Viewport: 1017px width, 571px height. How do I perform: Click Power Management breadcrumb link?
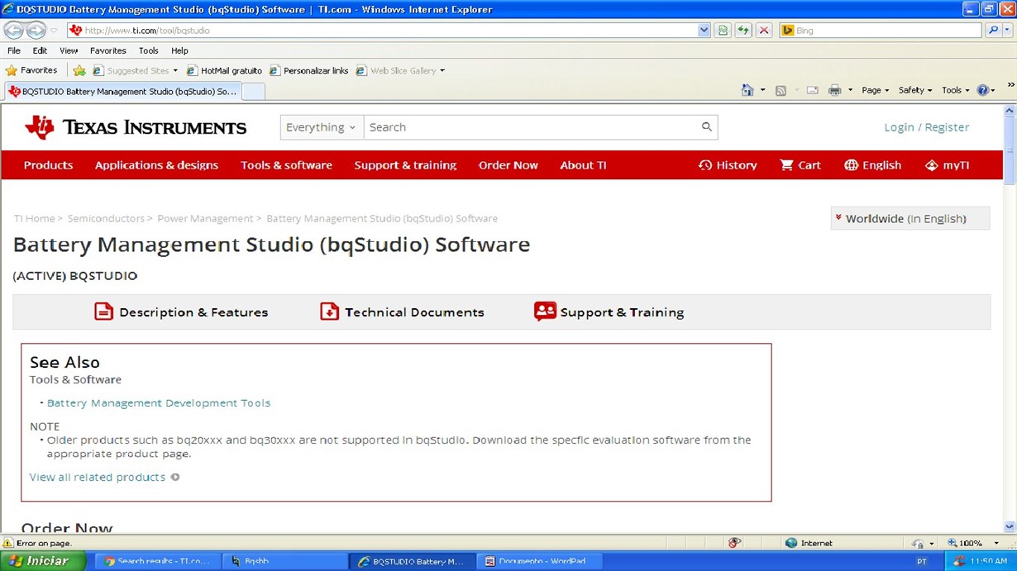pyautogui.click(x=205, y=218)
